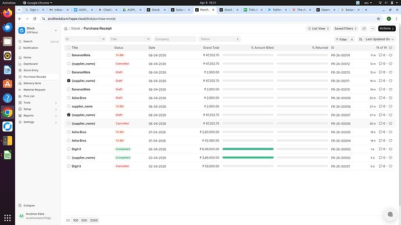
Task: Open Thunderbird mail from the dock
Action: click(8, 27)
